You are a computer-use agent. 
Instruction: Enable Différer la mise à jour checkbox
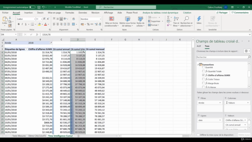point(198,135)
